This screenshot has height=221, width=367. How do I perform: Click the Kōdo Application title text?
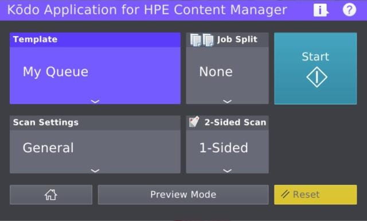pos(147,10)
